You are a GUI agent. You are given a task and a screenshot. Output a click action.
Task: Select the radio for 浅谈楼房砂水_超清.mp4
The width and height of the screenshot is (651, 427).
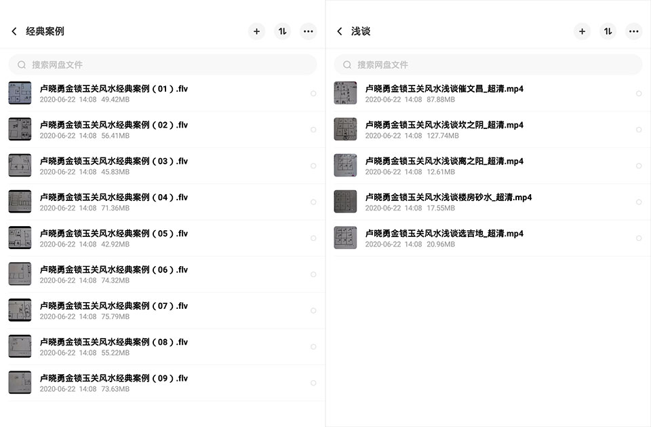[639, 202]
